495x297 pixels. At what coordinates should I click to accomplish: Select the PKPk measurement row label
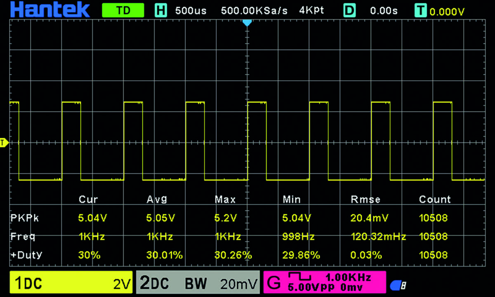(x=24, y=218)
